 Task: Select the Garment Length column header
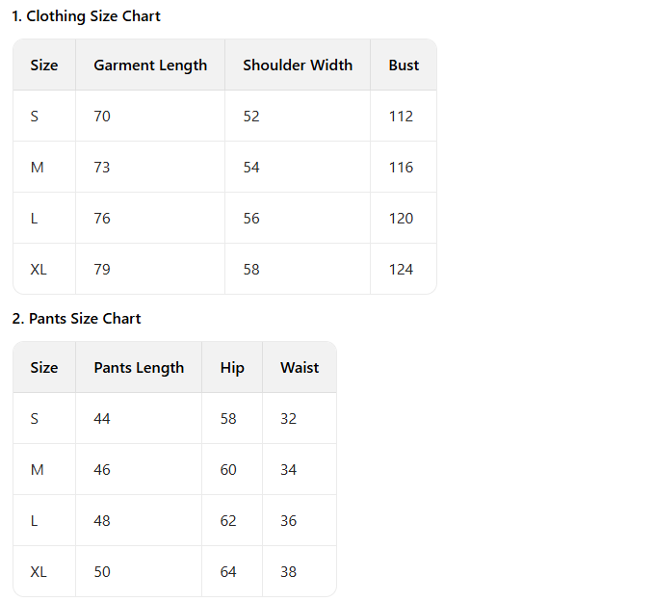(x=150, y=65)
